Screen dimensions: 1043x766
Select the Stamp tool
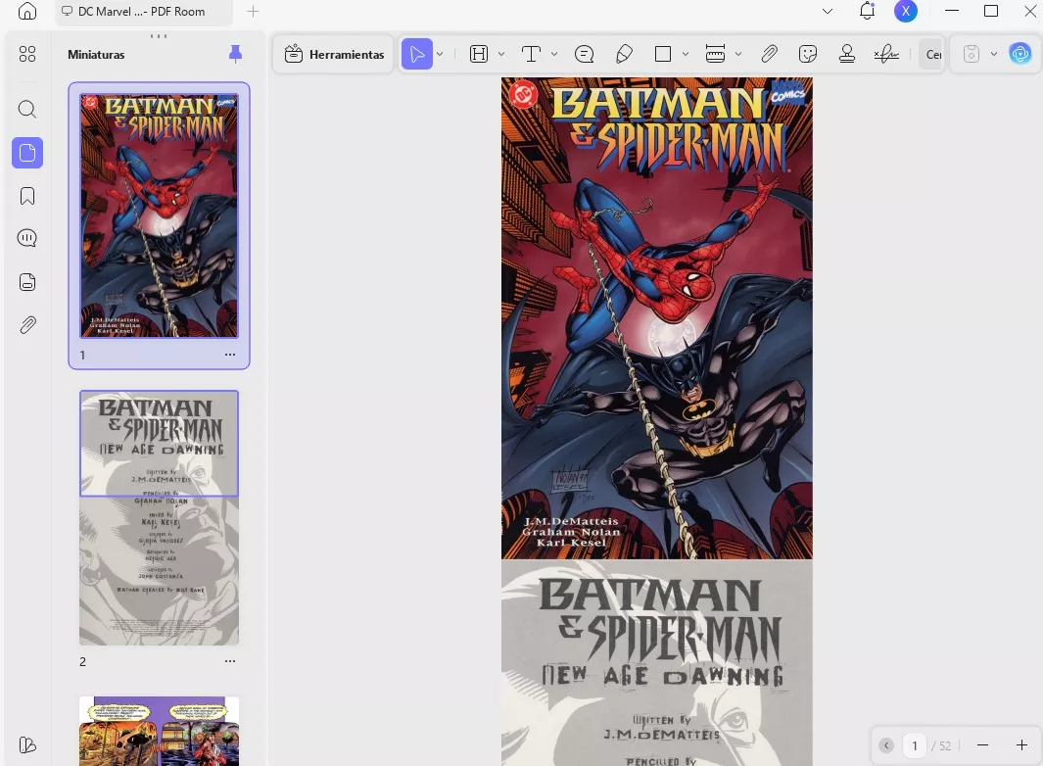(x=847, y=54)
